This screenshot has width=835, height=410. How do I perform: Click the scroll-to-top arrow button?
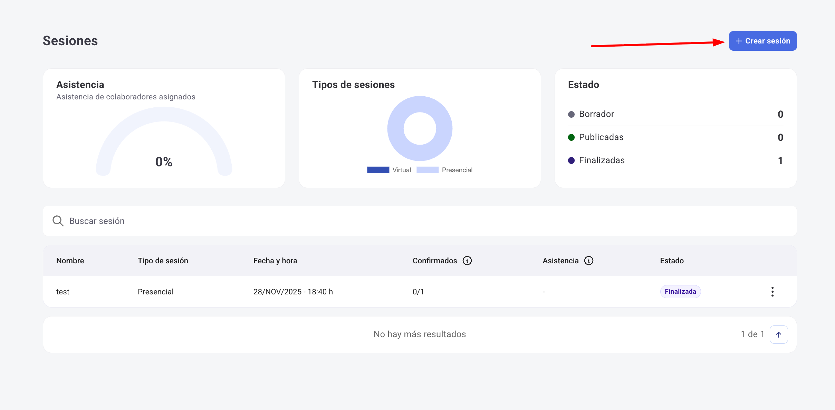point(778,334)
